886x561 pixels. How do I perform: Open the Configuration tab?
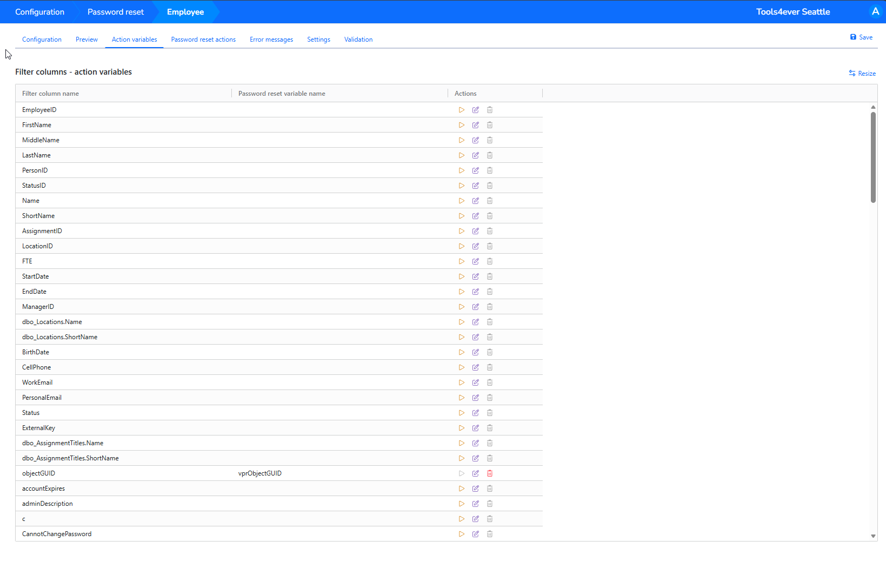point(42,39)
